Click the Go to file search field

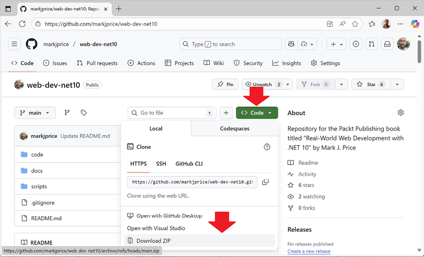click(x=172, y=113)
